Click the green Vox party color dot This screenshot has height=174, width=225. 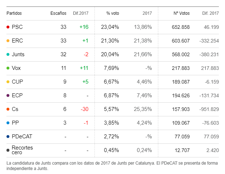tap(8, 68)
